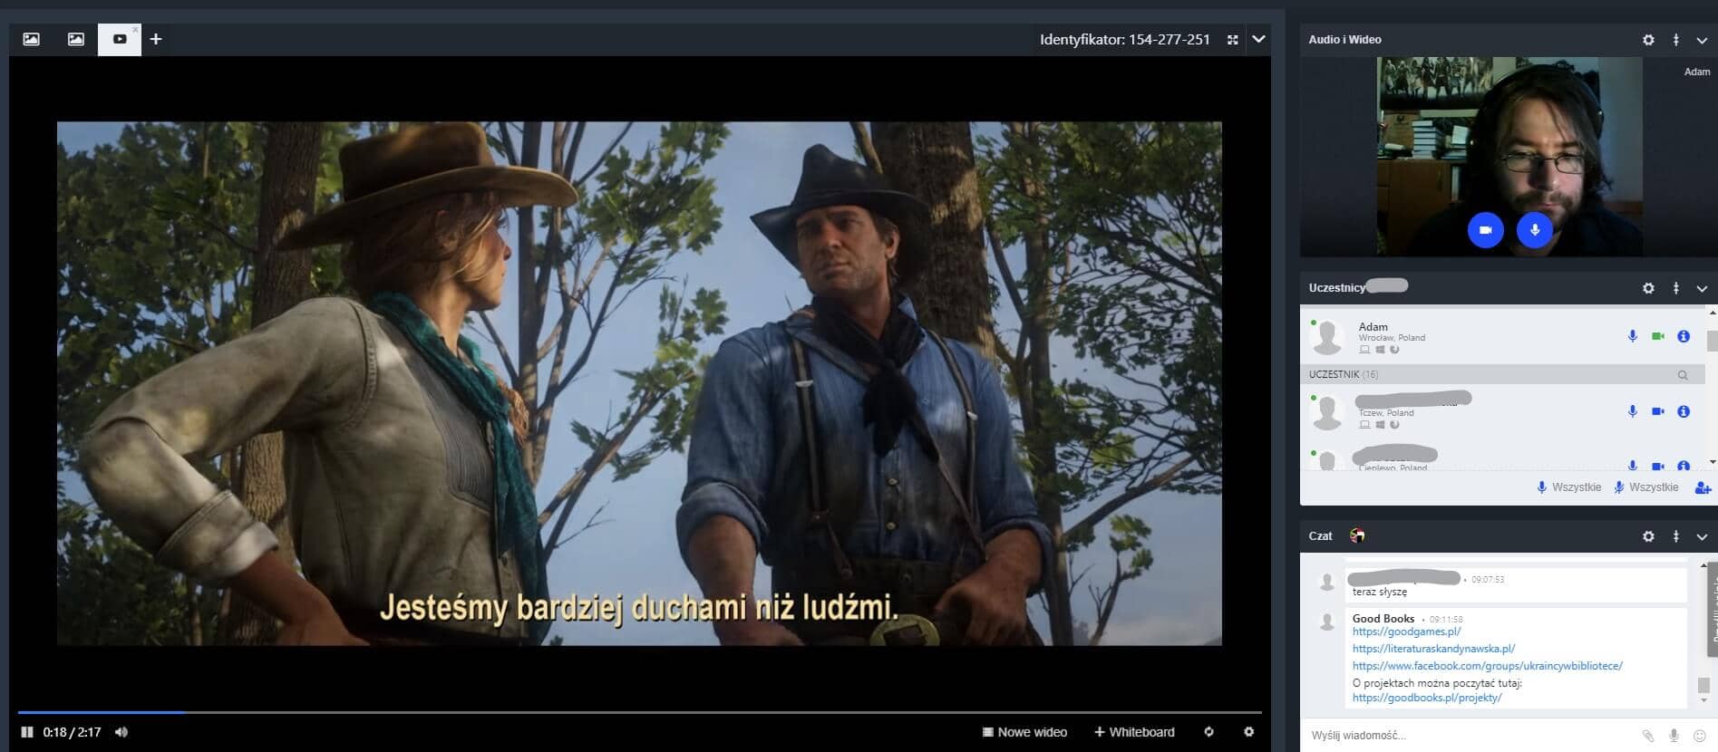Toggle camera of the Cieplewo participant
The image size is (1718, 752).
pos(1658,466)
